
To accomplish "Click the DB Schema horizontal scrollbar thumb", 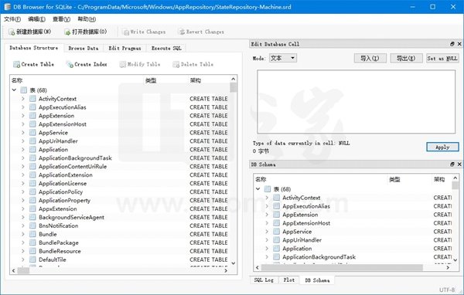I will (342, 267).
